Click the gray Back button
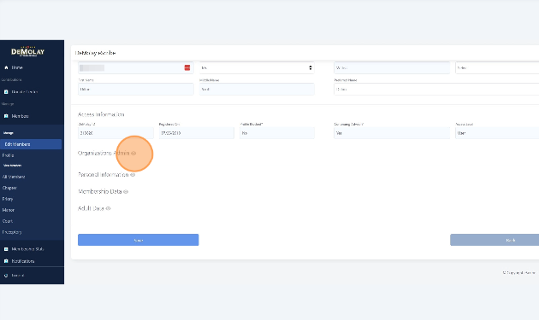This screenshot has height=320, width=539. point(495,240)
